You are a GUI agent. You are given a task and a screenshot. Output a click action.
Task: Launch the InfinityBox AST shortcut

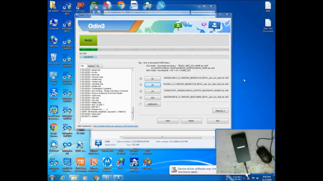[53, 165]
